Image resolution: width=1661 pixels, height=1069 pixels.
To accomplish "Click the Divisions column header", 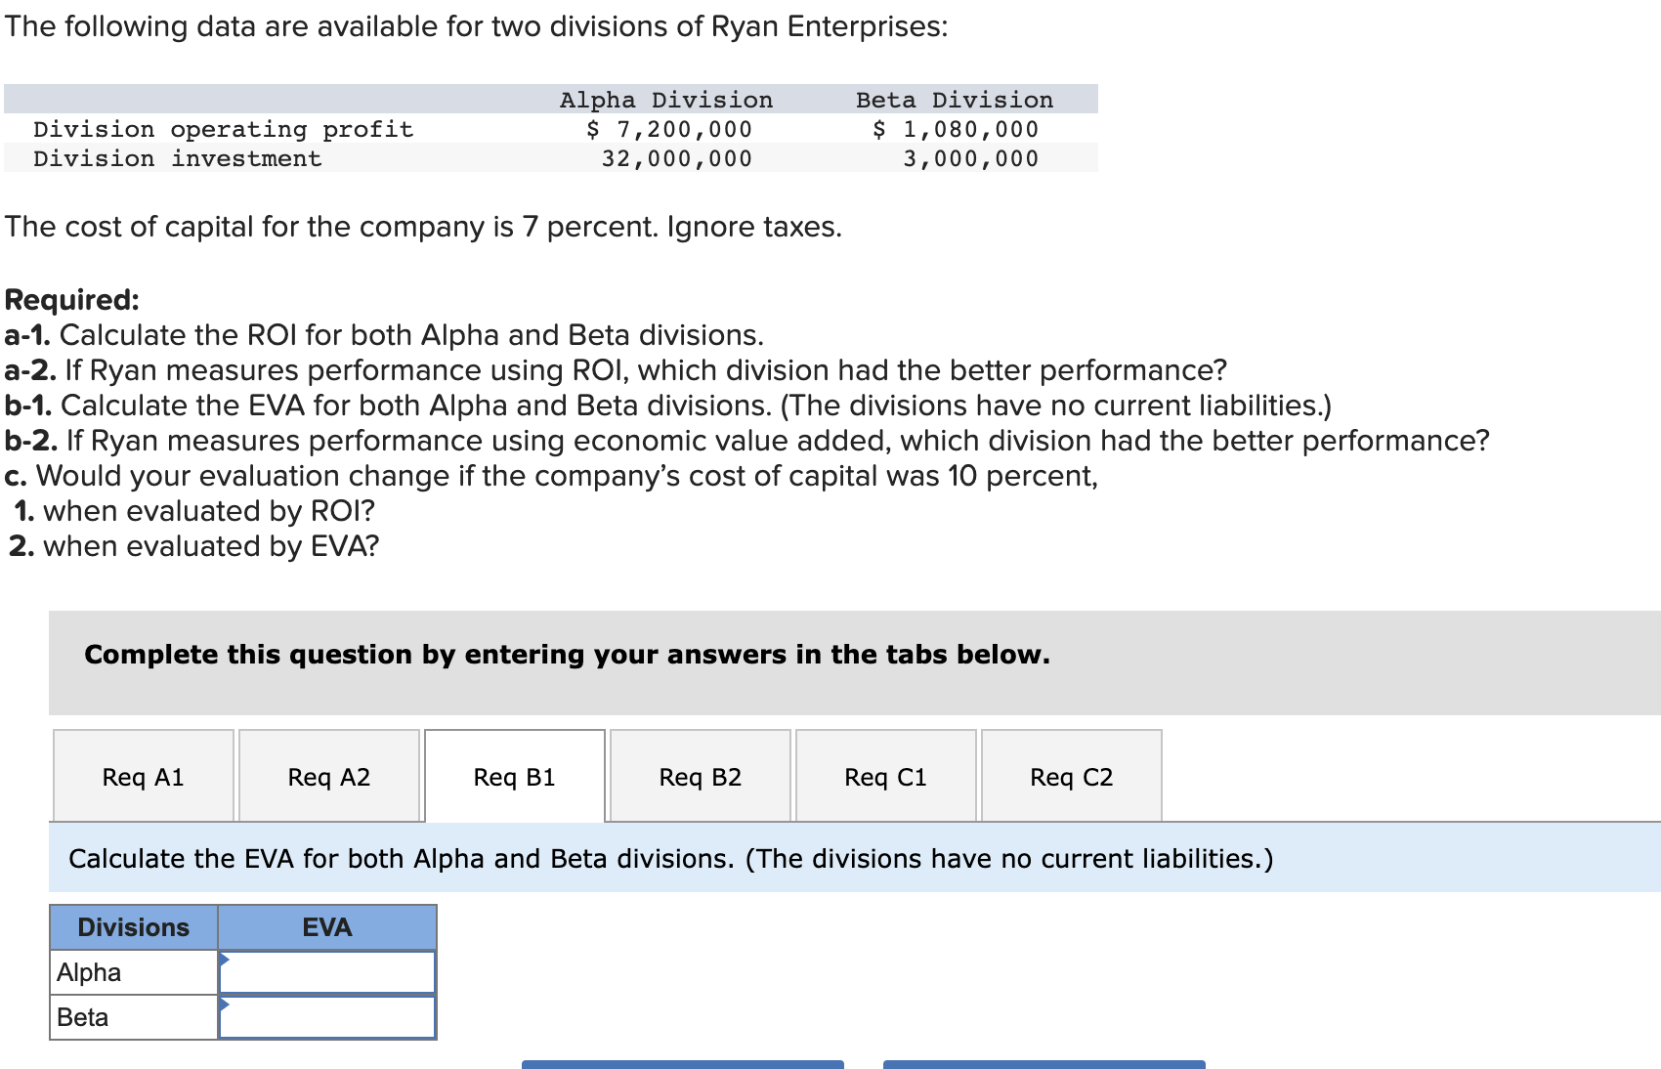I will pyautogui.click(x=133, y=926).
